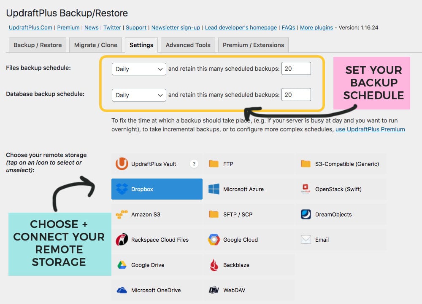422x304 pixels.
Task: Click the DreamObjects moon icon
Action: pyautogui.click(x=306, y=214)
